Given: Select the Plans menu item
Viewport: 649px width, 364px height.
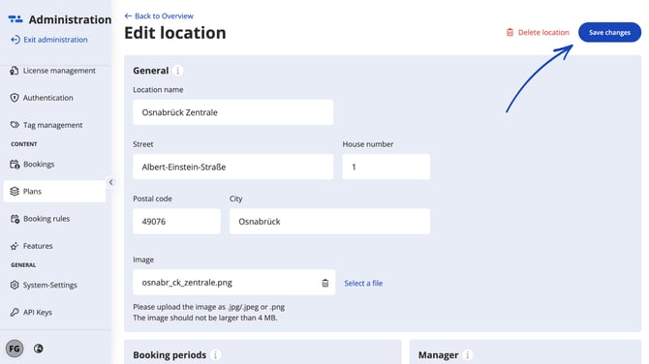Looking at the screenshot, I should [54, 191].
